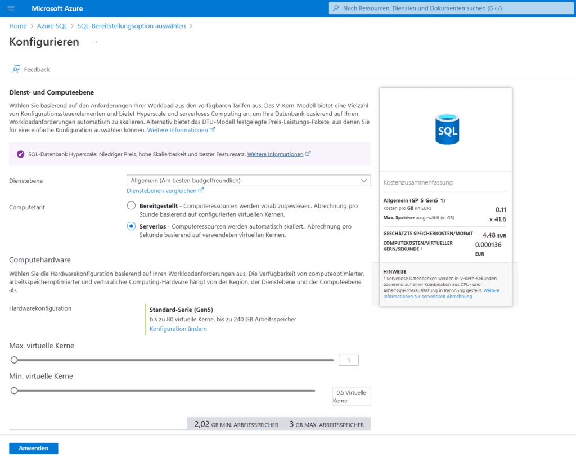Click the SQL database icon
The height and width of the screenshot is (457, 576).
click(x=447, y=129)
